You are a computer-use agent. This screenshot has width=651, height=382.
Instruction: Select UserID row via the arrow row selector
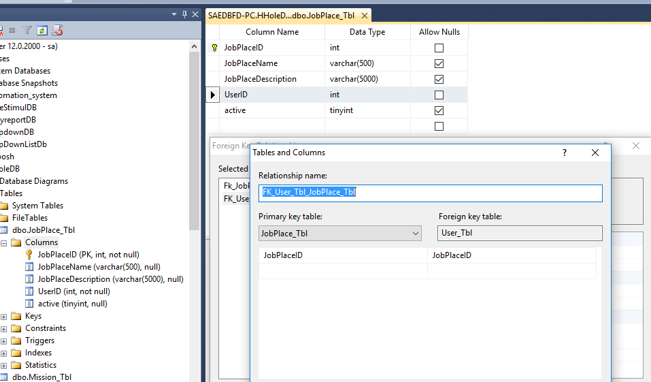pyautogui.click(x=212, y=95)
